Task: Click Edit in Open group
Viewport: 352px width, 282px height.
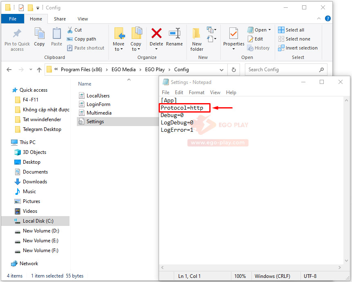Action: click(x=255, y=39)
